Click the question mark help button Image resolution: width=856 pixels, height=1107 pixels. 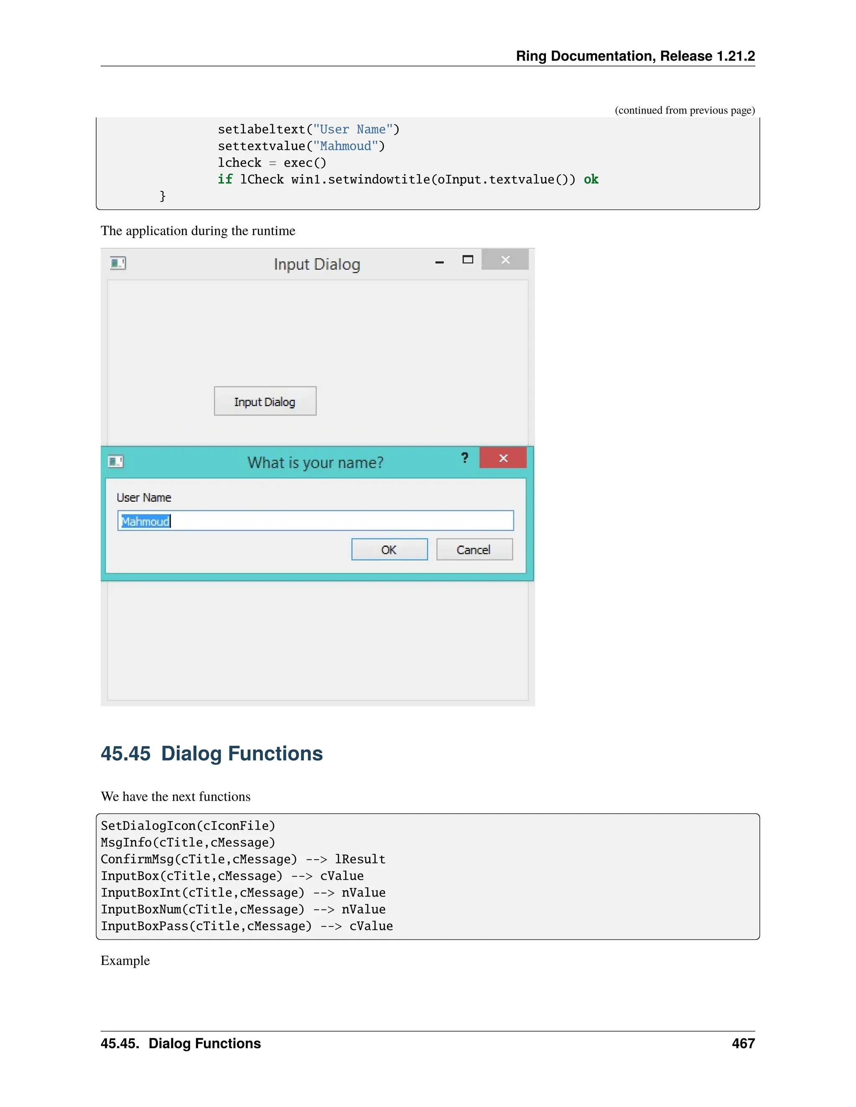coord(464,458)
